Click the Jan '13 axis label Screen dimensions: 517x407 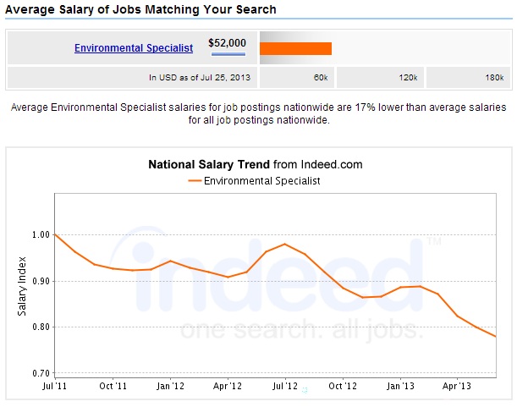(x=400, y=386)
